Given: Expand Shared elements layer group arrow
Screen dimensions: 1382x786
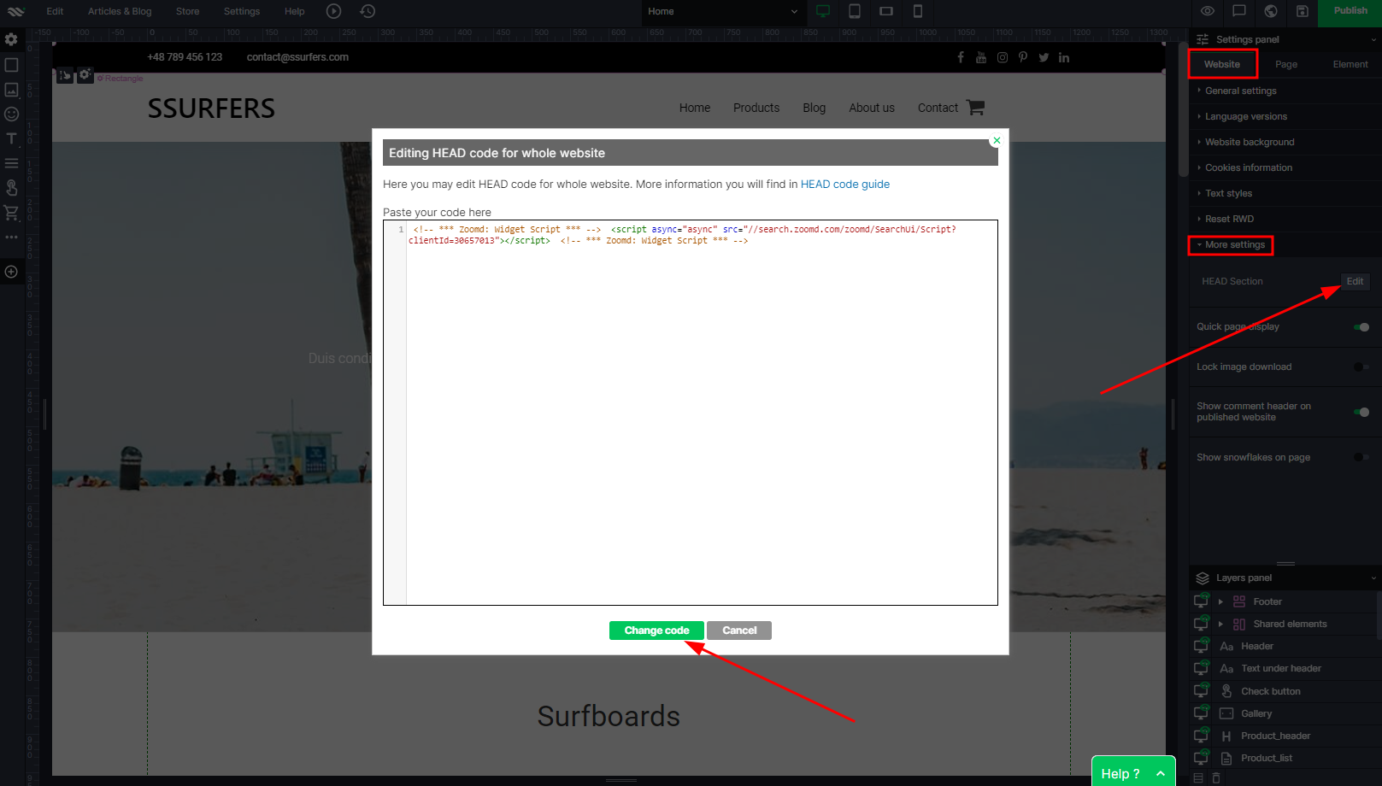Looking at the screenshot, I should pyautogui.click(x=1220, y=624).
